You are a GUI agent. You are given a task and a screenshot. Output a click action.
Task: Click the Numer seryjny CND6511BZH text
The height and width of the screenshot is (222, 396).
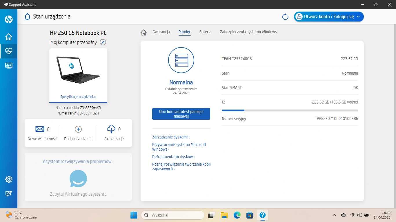(x=78, y=113)
